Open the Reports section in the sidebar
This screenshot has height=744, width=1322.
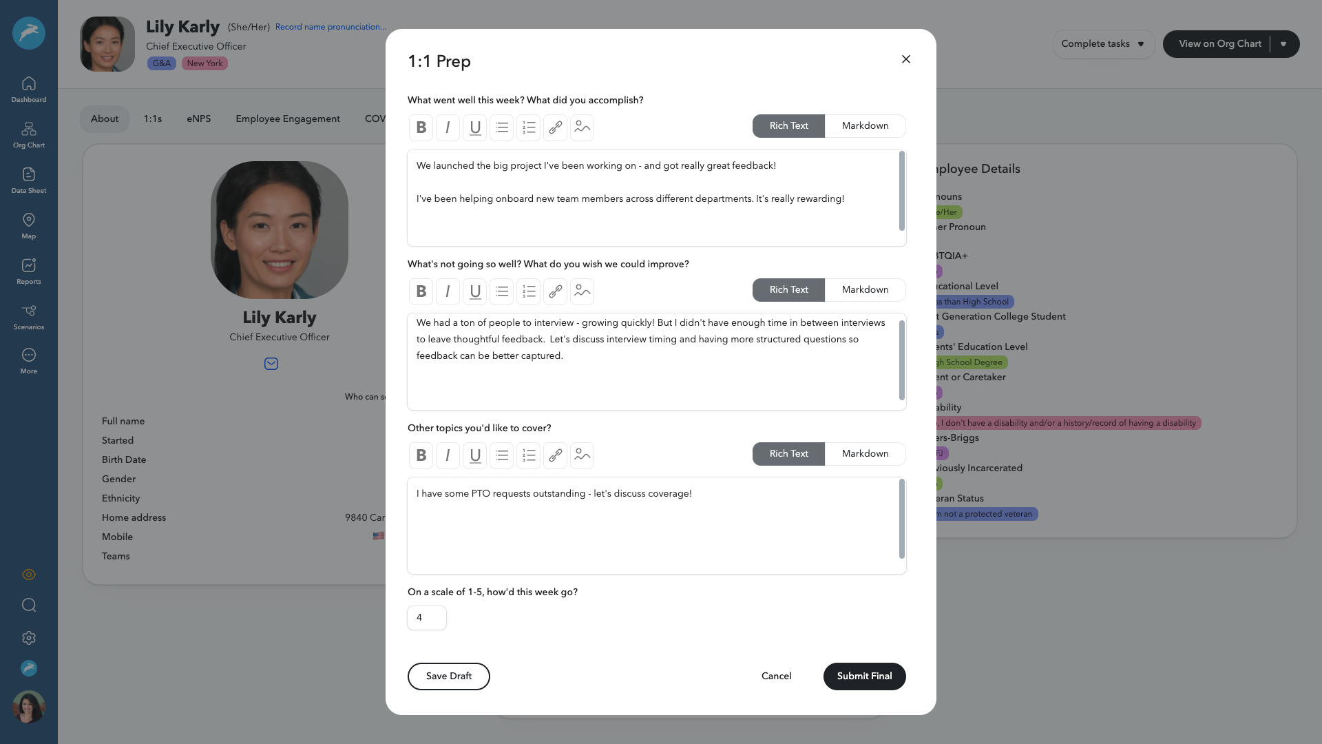[28, 271]
